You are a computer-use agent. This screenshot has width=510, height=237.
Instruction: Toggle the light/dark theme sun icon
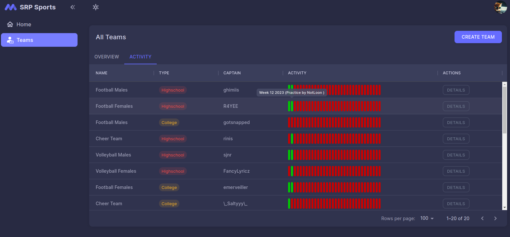[95, 7]
